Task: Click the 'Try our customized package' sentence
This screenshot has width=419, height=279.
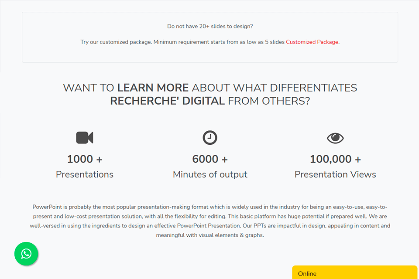Action: 210,42
